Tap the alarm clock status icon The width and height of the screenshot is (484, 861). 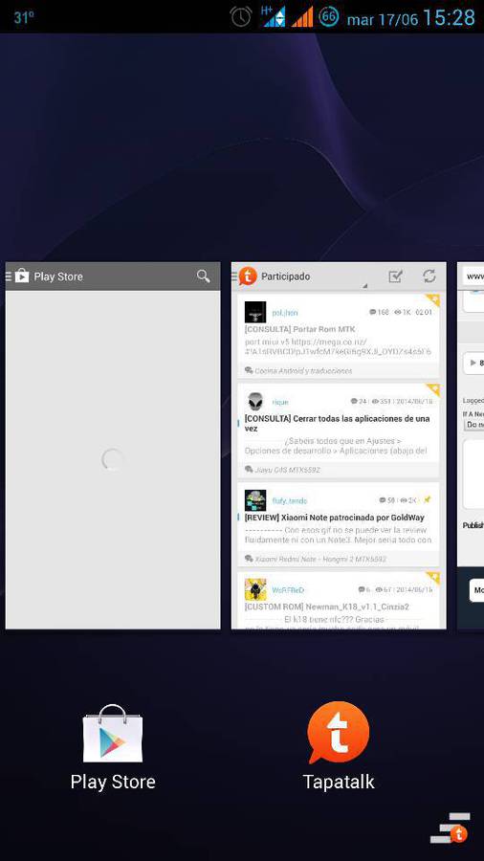point(241,16)
